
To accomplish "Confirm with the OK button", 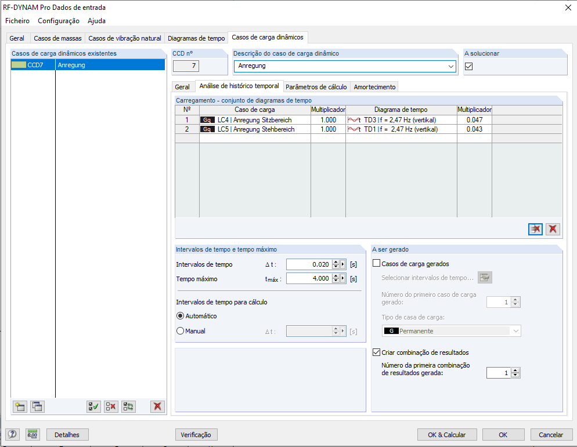I will 503,434.
